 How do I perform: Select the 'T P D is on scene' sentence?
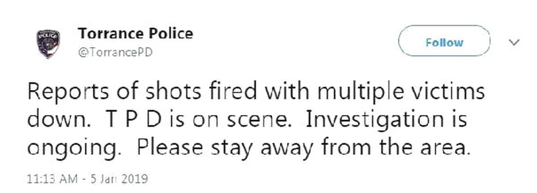(199, 121)
